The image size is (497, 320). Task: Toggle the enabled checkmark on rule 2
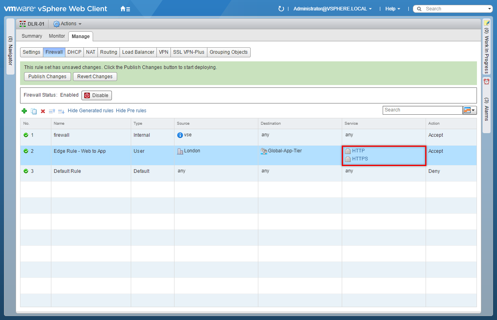tap(26, 151)
